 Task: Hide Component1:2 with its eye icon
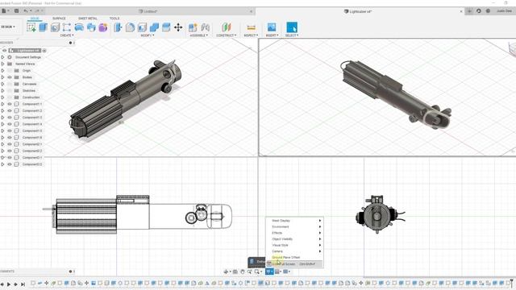click(x=10, y=111)
